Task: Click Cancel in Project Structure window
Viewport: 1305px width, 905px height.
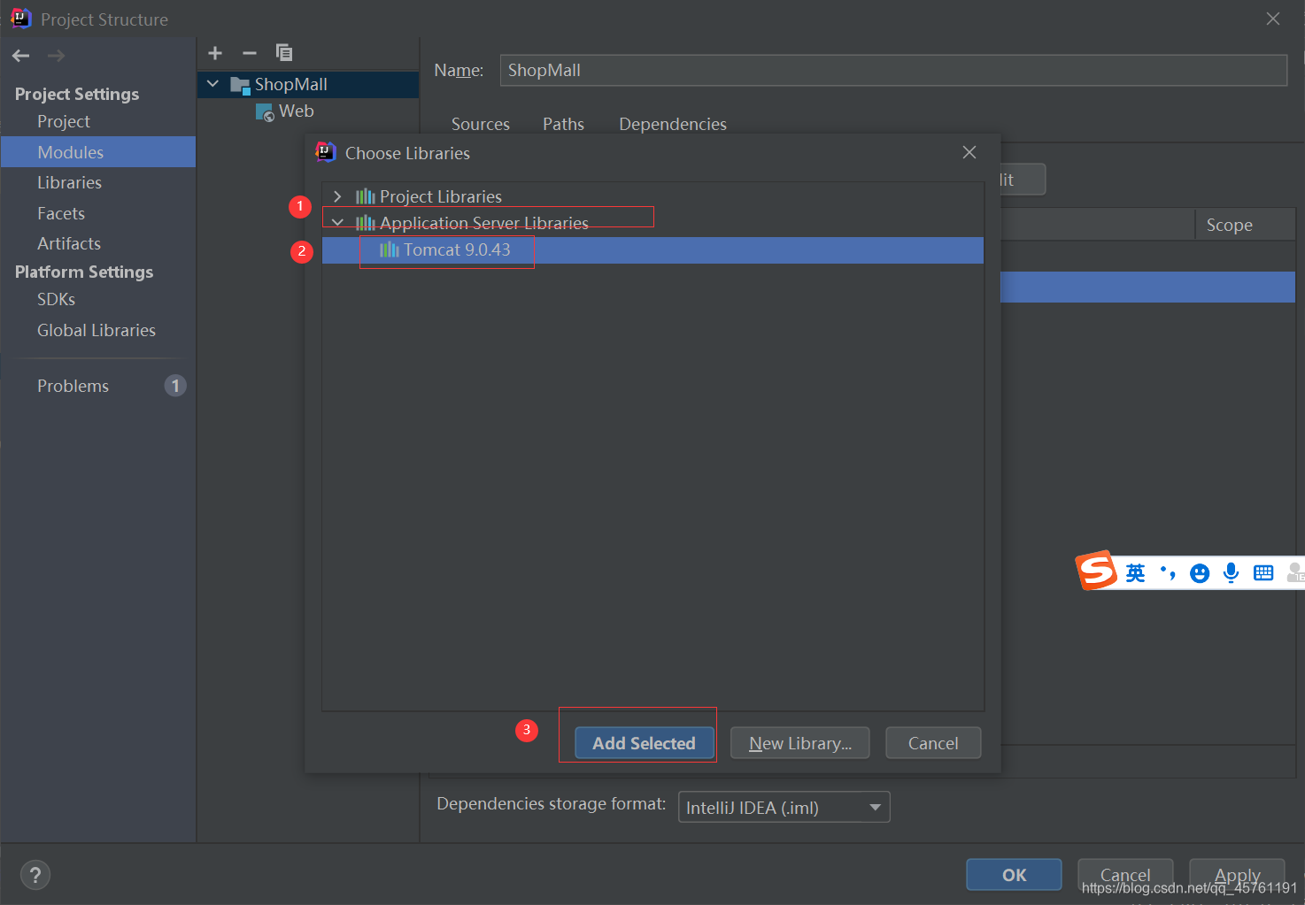Action: (1125, 875)
